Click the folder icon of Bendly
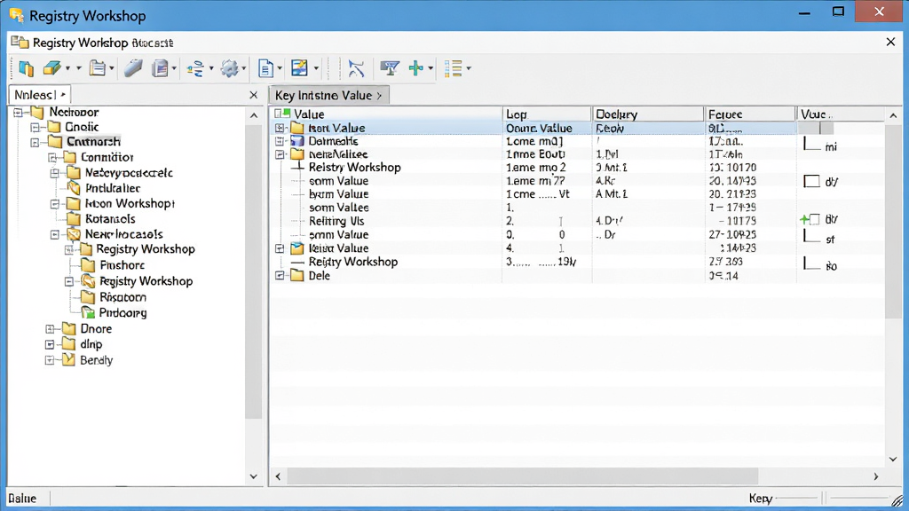This screenshot has height=511, width=909. coord(69,360)
